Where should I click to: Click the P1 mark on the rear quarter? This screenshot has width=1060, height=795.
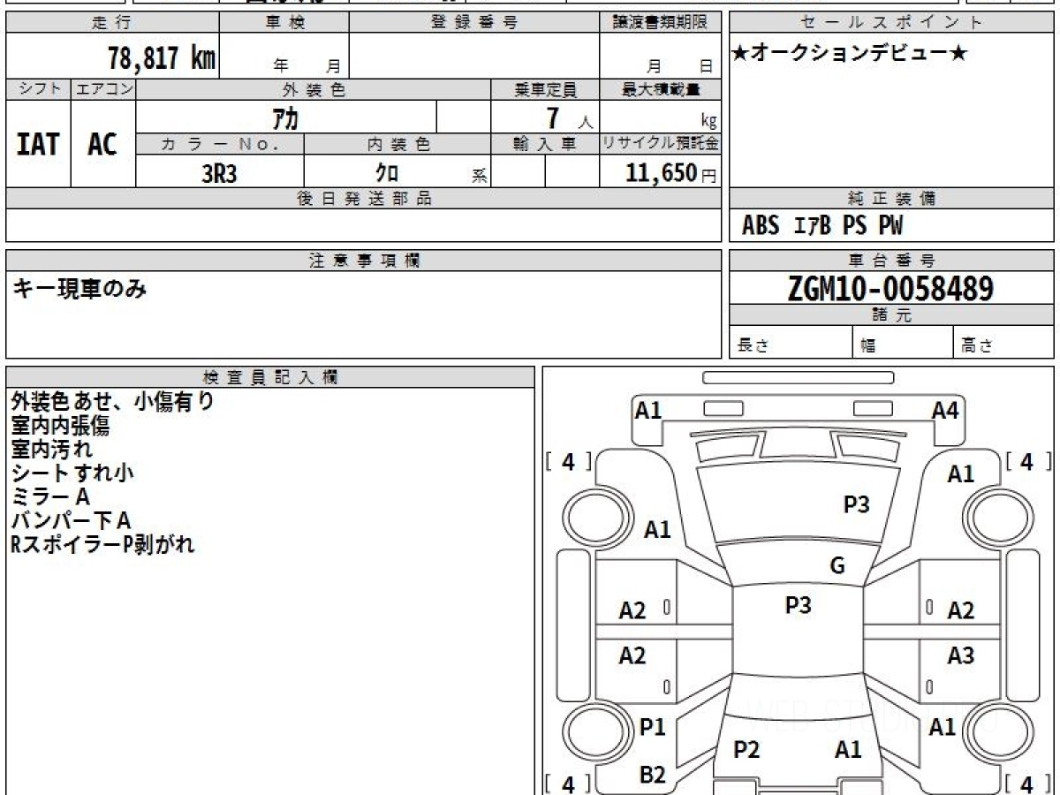[x=653, y=727]
